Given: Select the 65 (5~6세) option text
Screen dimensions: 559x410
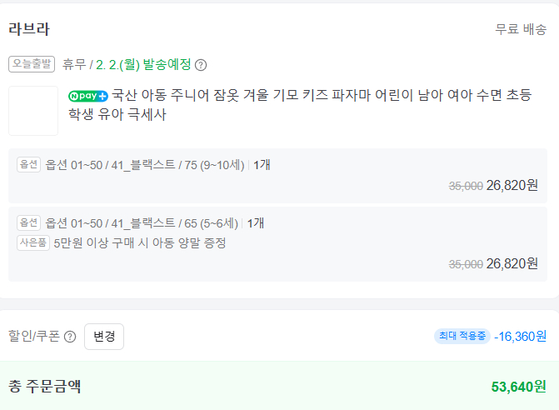Looking at the screenshot, I should [145, 223].
